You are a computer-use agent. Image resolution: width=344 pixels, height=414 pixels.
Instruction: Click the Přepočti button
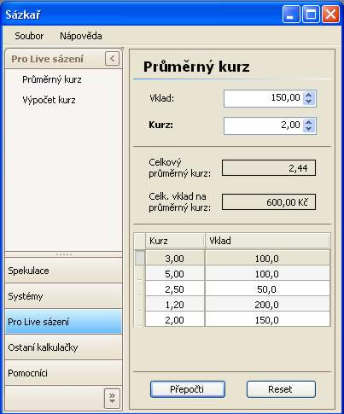pos(188,389)
